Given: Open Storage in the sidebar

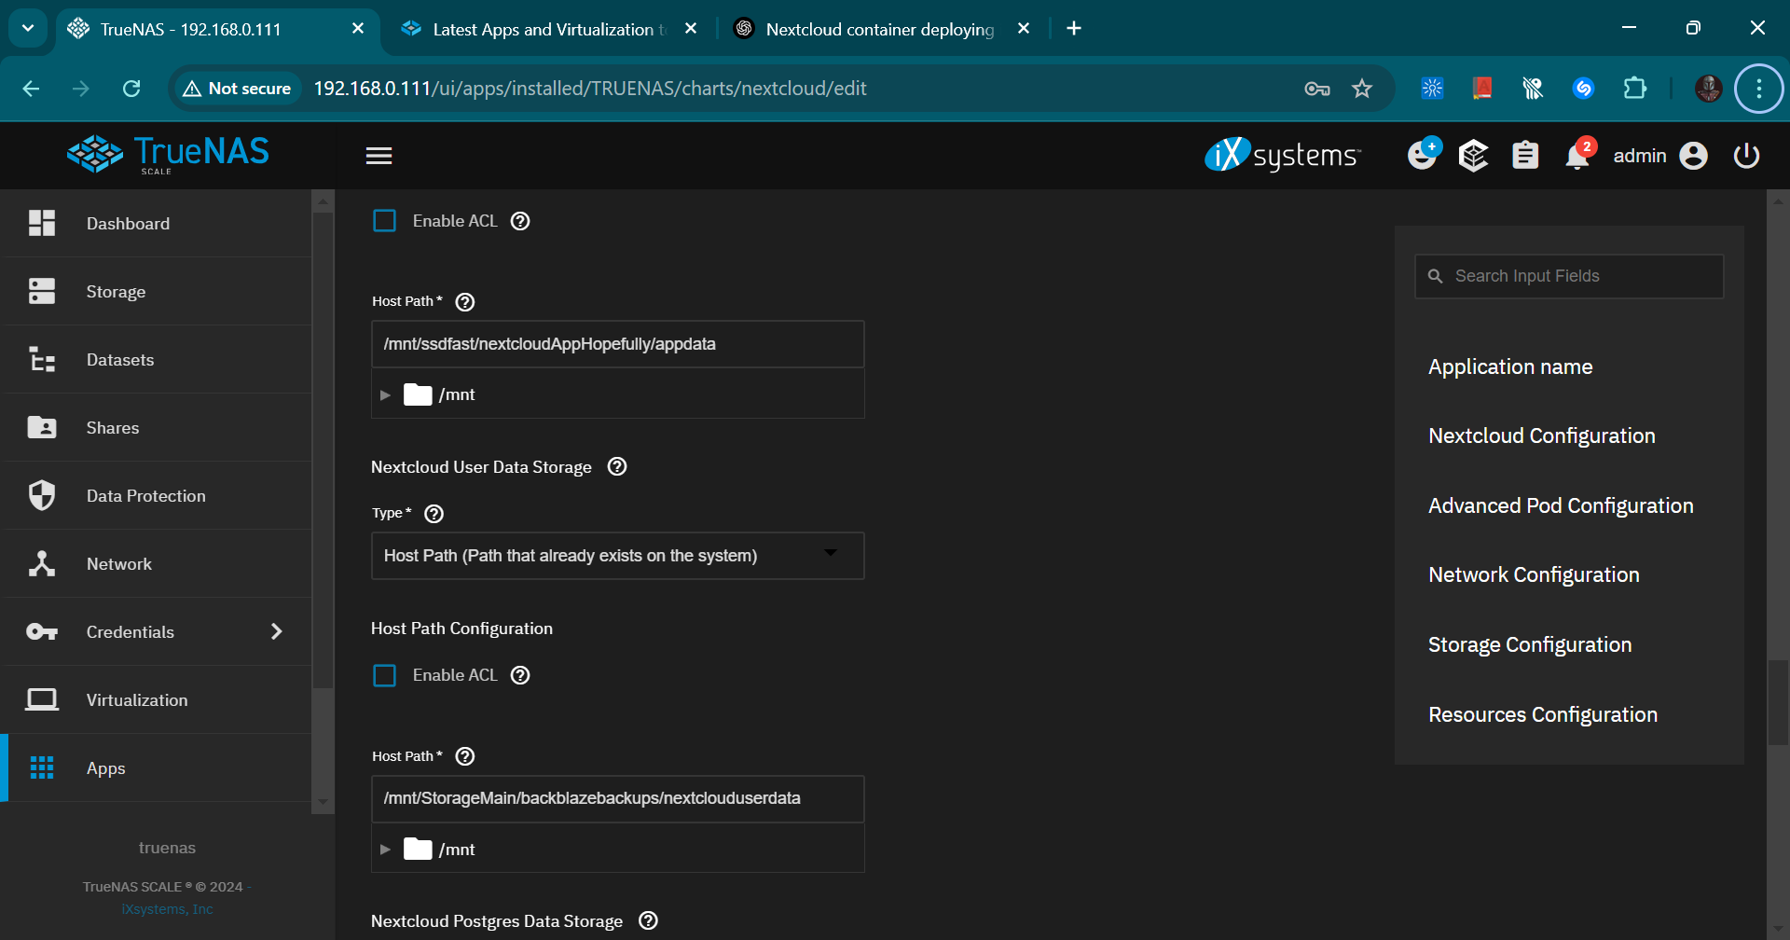Looking at the screenshot, I should pos(156,292).
